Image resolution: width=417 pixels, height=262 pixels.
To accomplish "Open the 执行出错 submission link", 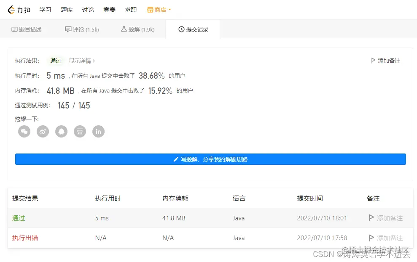I will pos(25,238).
